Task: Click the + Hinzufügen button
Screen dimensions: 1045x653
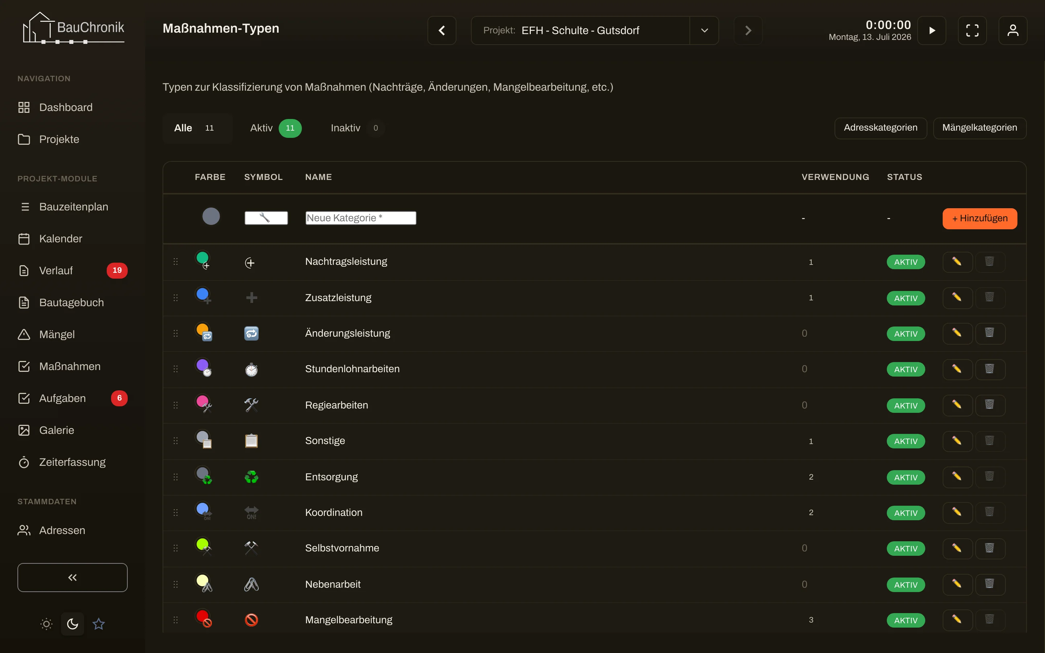Action: click(980, 218)
